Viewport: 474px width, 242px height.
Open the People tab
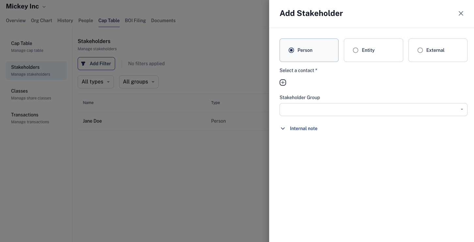(86, 21)
